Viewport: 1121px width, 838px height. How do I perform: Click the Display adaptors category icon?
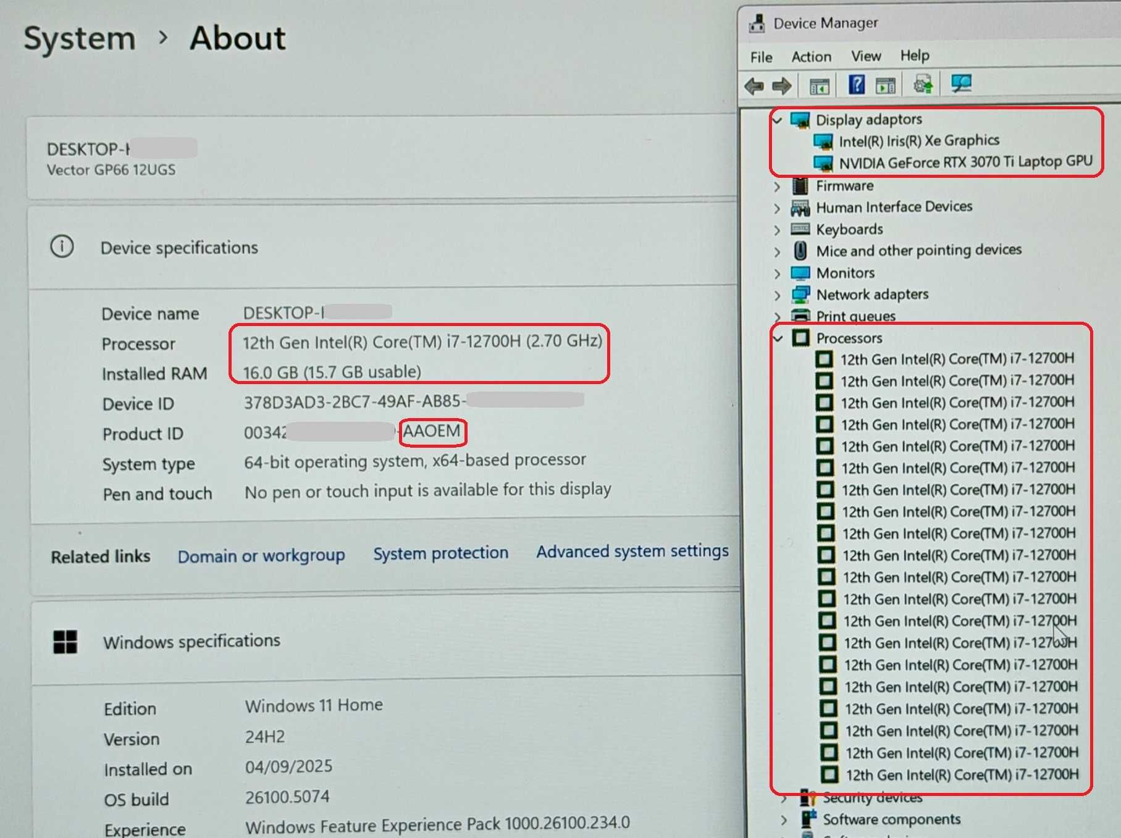(x=800, y=120)
